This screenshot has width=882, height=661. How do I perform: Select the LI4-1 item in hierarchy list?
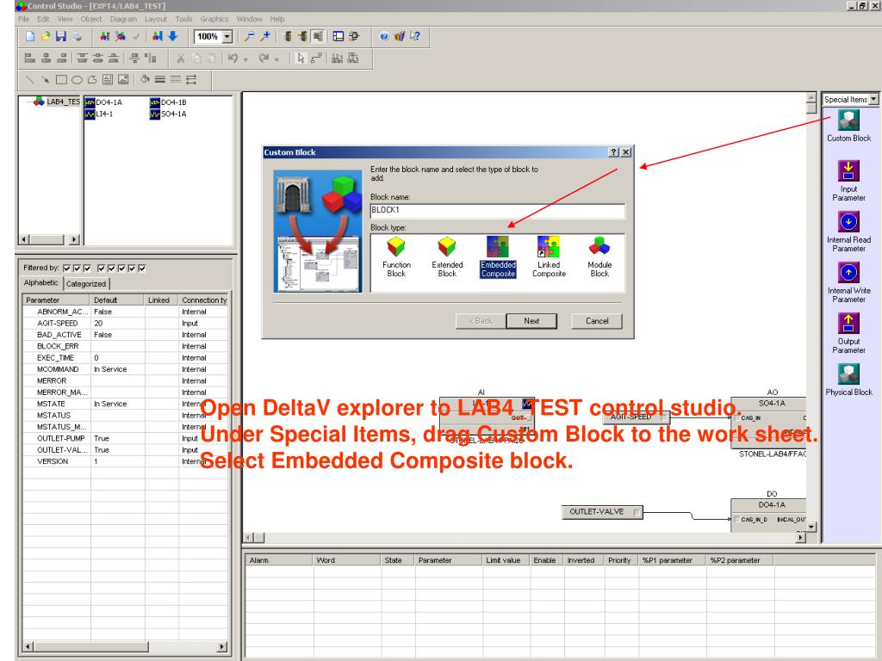pyautogui.click(x=100, y=114)
